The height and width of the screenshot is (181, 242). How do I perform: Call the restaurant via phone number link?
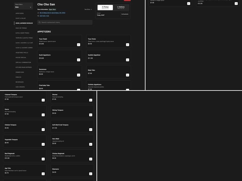point(44,16)
